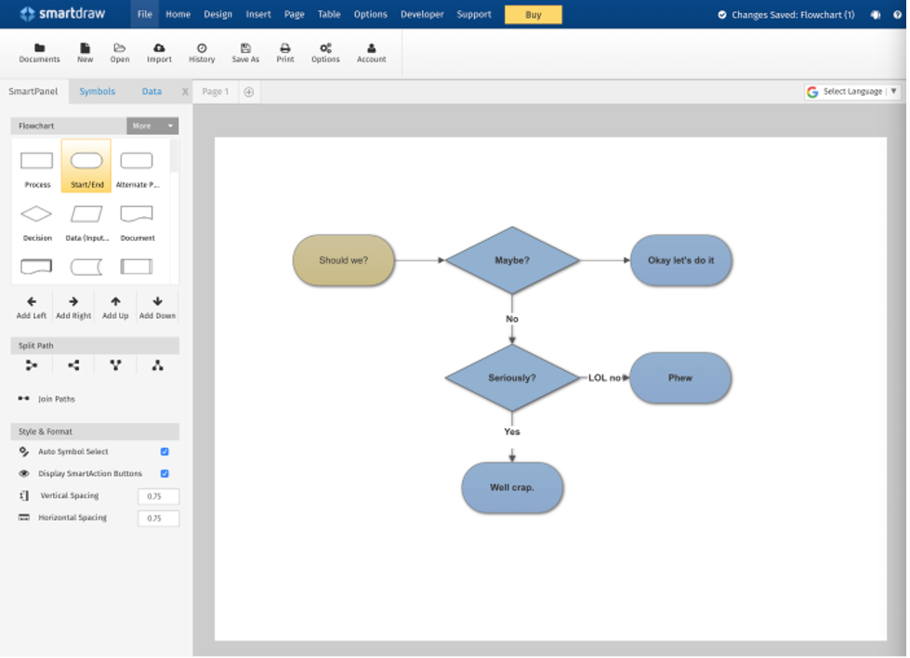This screenshot has height=658, width=910.
Task: Click the 'Yes' connector label
Action: (512, 432)
